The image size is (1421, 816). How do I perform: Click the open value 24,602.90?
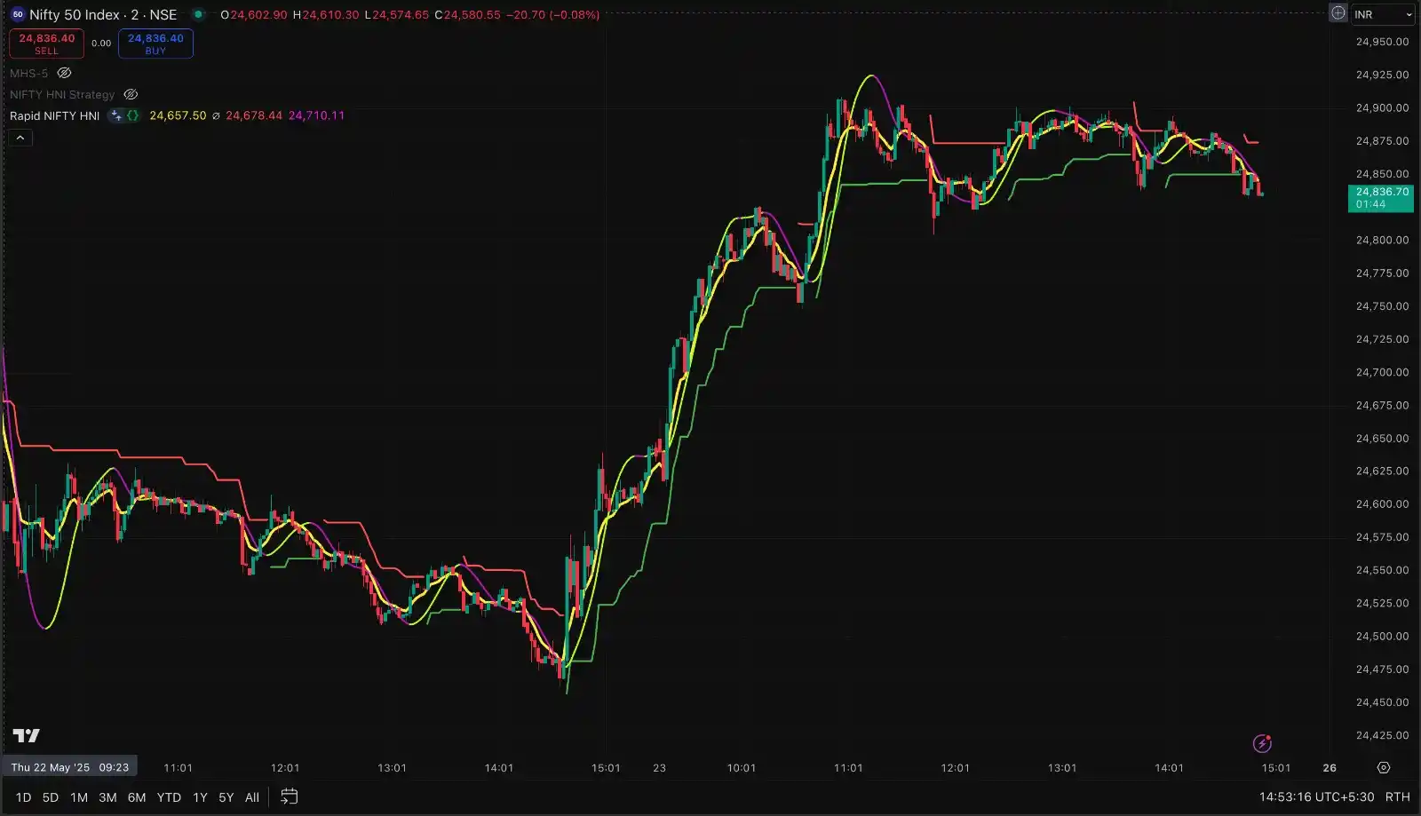(258, 15)
